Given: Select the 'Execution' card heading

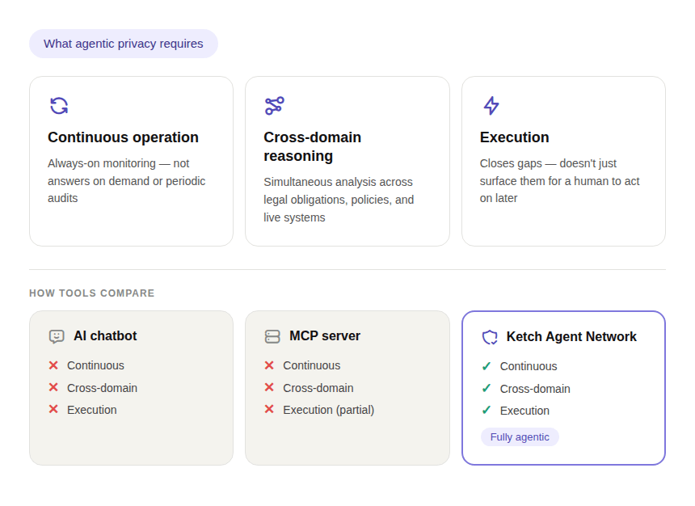Looking at the screenshot, I should click(514, 137).
